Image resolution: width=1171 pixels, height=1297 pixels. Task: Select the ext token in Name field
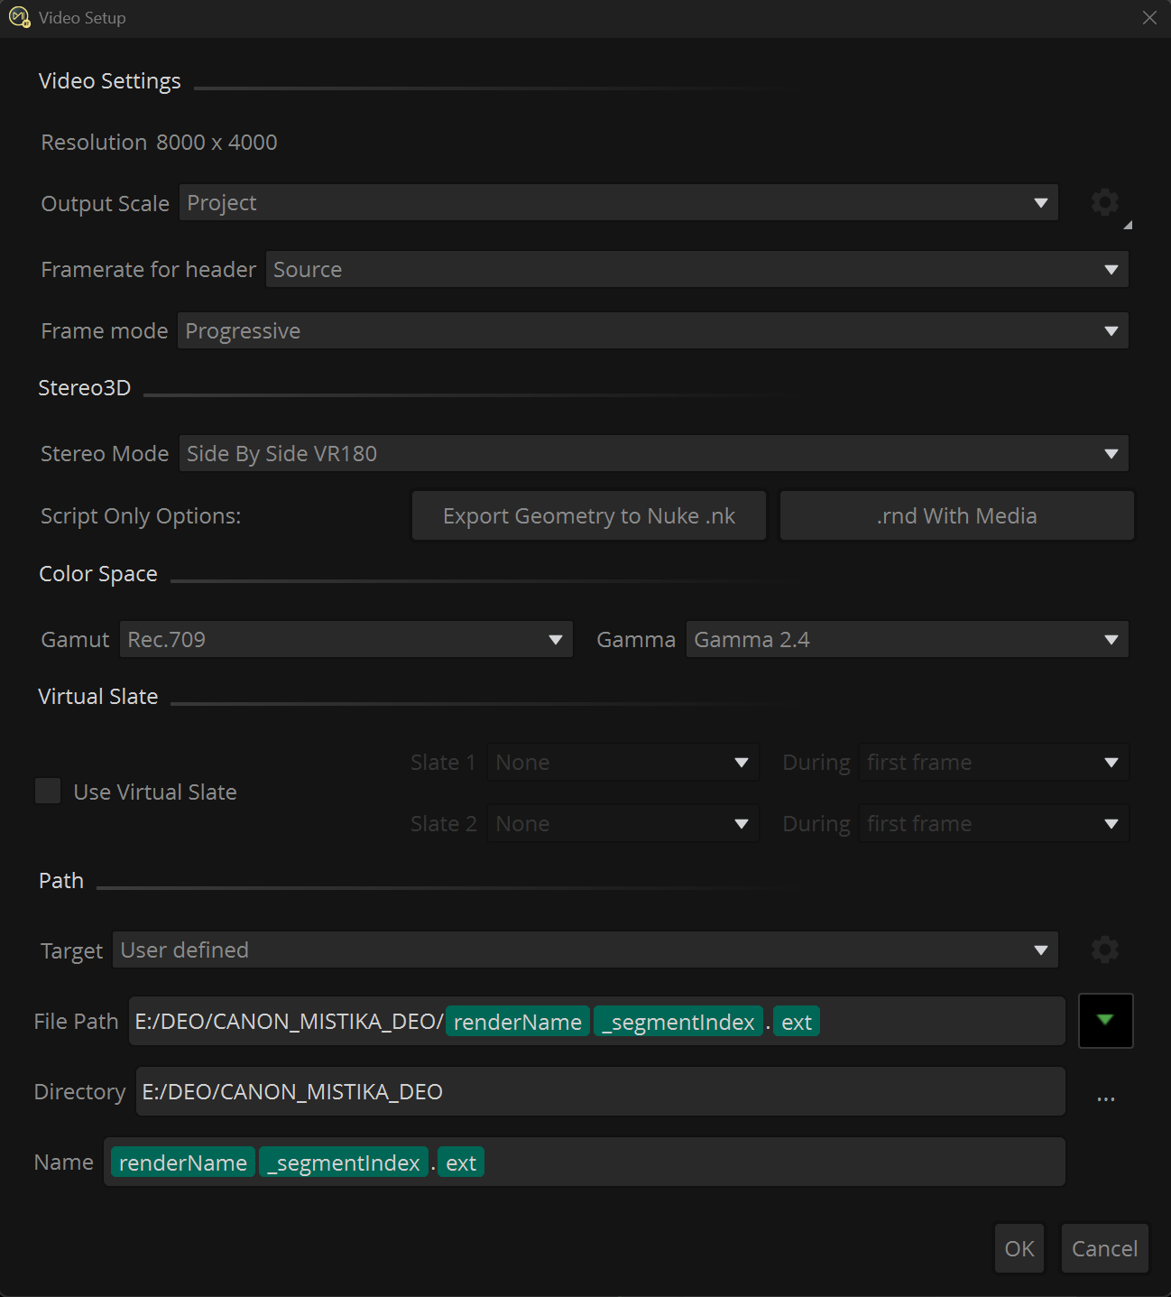click(x=461, y=1163)
